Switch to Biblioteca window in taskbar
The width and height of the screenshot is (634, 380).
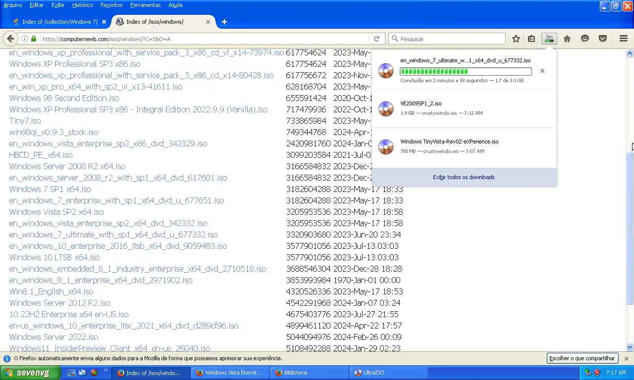coord(309,373)
